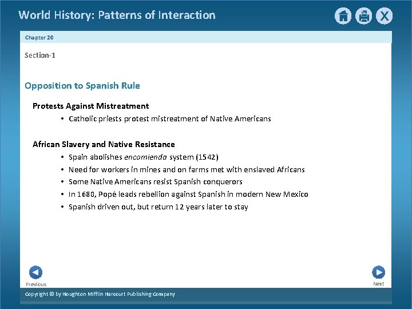Image resolution: width=412 pixels, height=309 pixels.
Task: Click the Previous label
Action: click(x=36, y=284)
